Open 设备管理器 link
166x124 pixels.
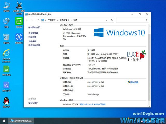[33, 33]
